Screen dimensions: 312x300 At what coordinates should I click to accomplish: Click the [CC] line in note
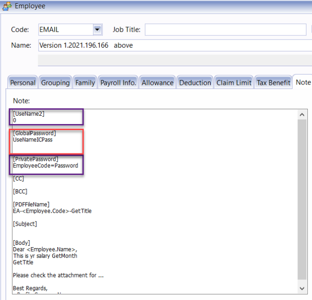(x=18, y=179)
